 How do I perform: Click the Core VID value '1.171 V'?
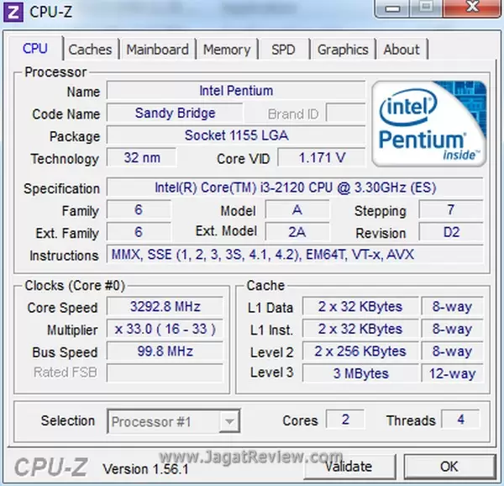(x=322, y=157)
